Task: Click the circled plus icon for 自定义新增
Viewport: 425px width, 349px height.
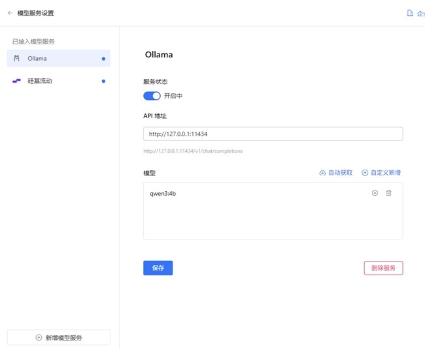Action: (x=365, y=173)
